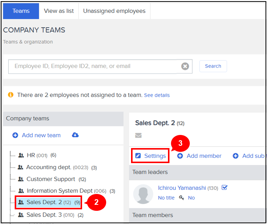Click the Sales Dept. 2 (12) heading
This screenshot has width=267, height=224.
(x=160, y=123)
